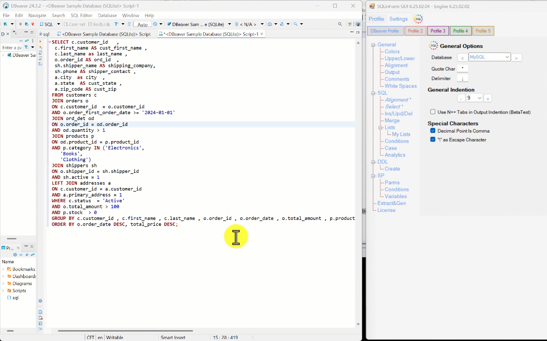Increase General Indention with plus button

[488, 99]
